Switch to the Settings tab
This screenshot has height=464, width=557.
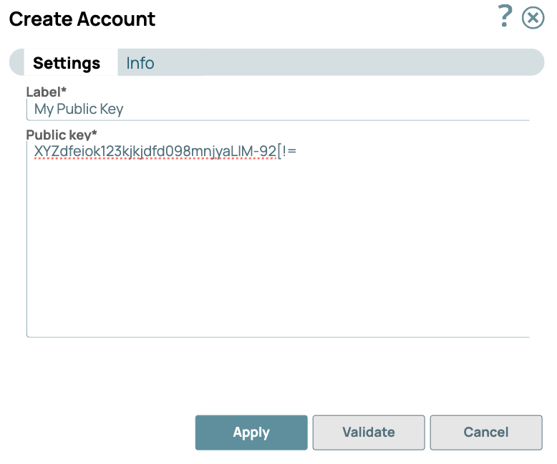click(x=66, y=63)
